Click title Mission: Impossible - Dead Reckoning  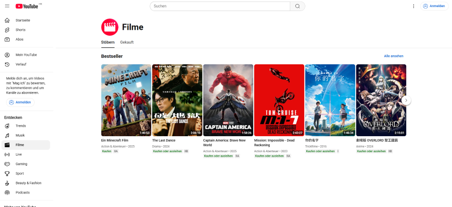tap(274, 143)
